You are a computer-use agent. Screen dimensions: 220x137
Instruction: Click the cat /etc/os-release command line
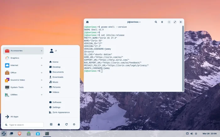104,35
